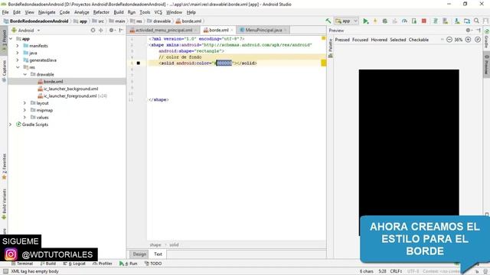
Task: Expand Gradle Scripts node
Action: pos(11,125)
